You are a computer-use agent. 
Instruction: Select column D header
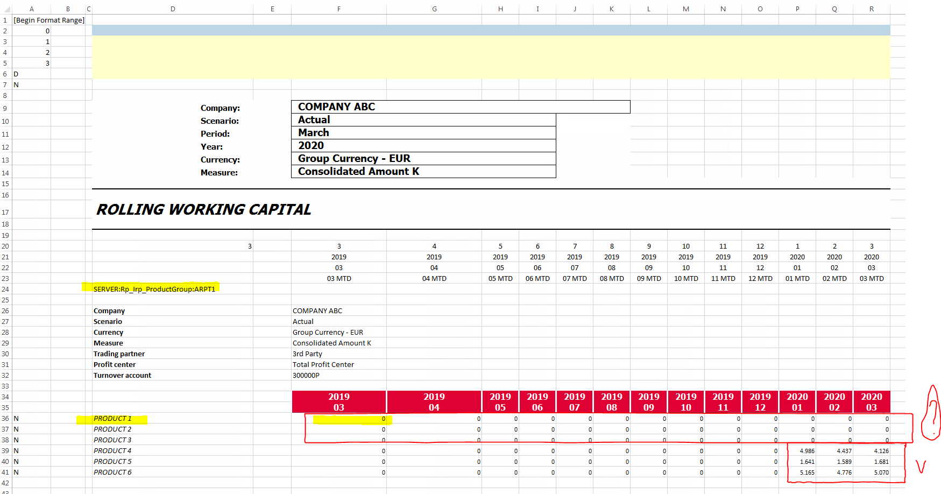click(x=173, y=9)
